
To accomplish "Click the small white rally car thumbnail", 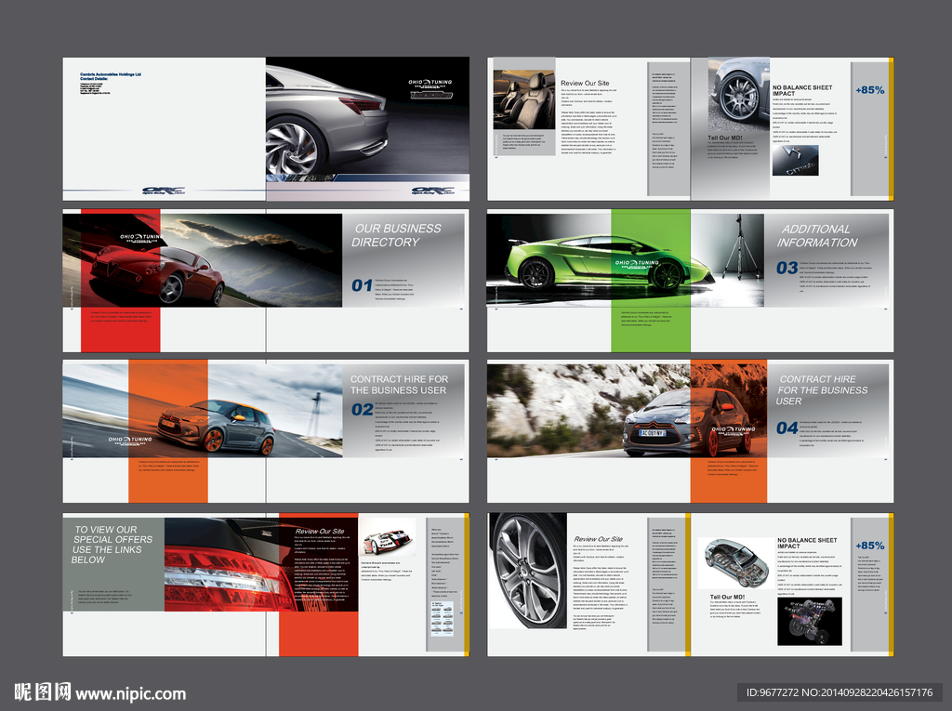I will point(388,538).
